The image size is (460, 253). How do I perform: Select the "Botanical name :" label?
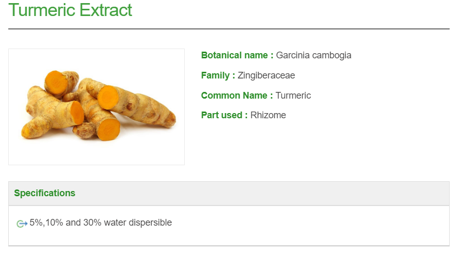tap(237, 55)
